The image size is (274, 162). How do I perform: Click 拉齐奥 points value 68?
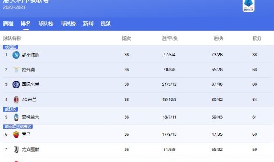(255, 70)
